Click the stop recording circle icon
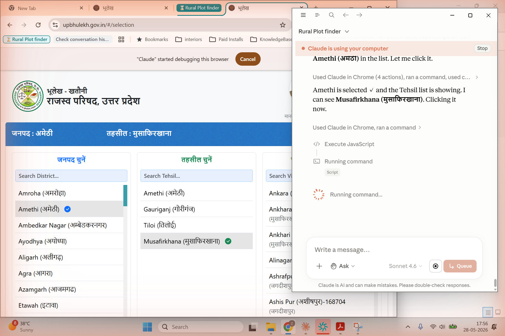 436,266
